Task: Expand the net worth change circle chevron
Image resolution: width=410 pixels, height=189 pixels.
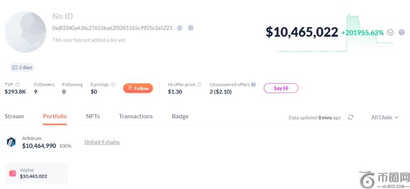Action: [x=390, y=32]
